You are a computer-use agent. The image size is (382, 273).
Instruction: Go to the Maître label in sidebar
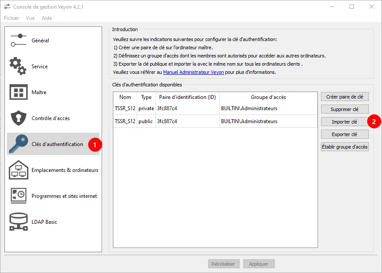click(x=39, y=92)
